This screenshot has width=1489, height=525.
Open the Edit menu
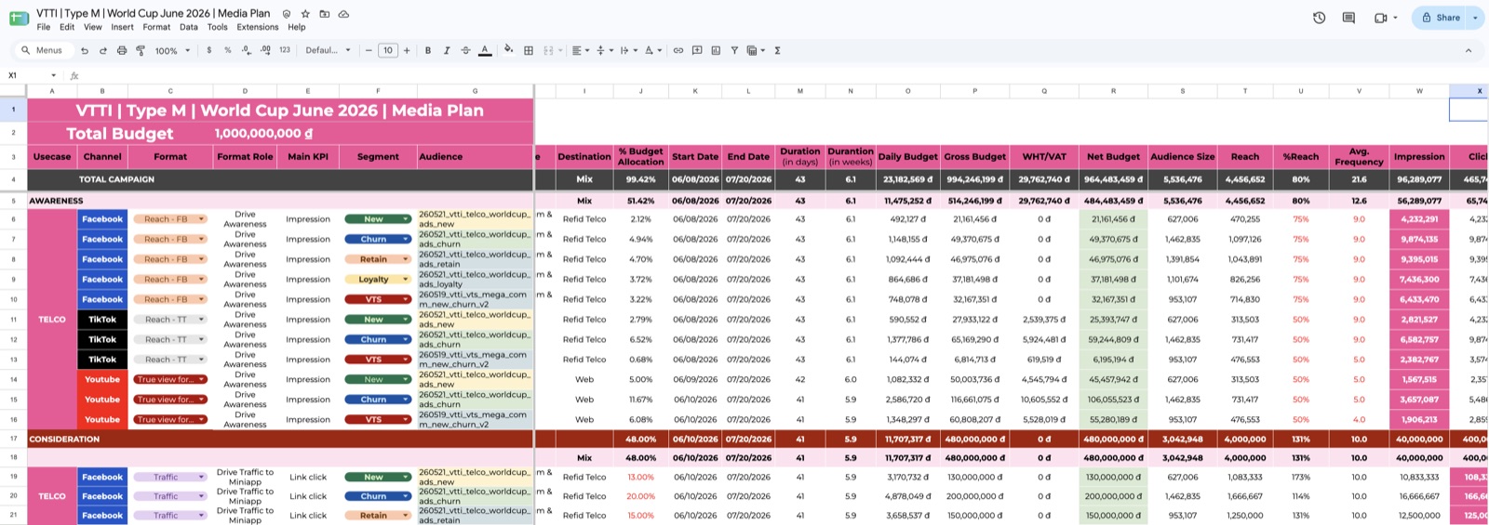(67, 27)
